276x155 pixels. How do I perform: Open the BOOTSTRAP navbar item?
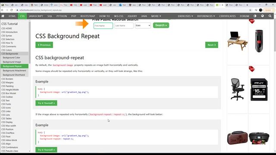pos(88,16)
